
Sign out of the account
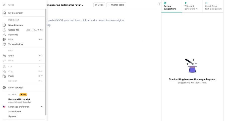(x=12, y=116)
